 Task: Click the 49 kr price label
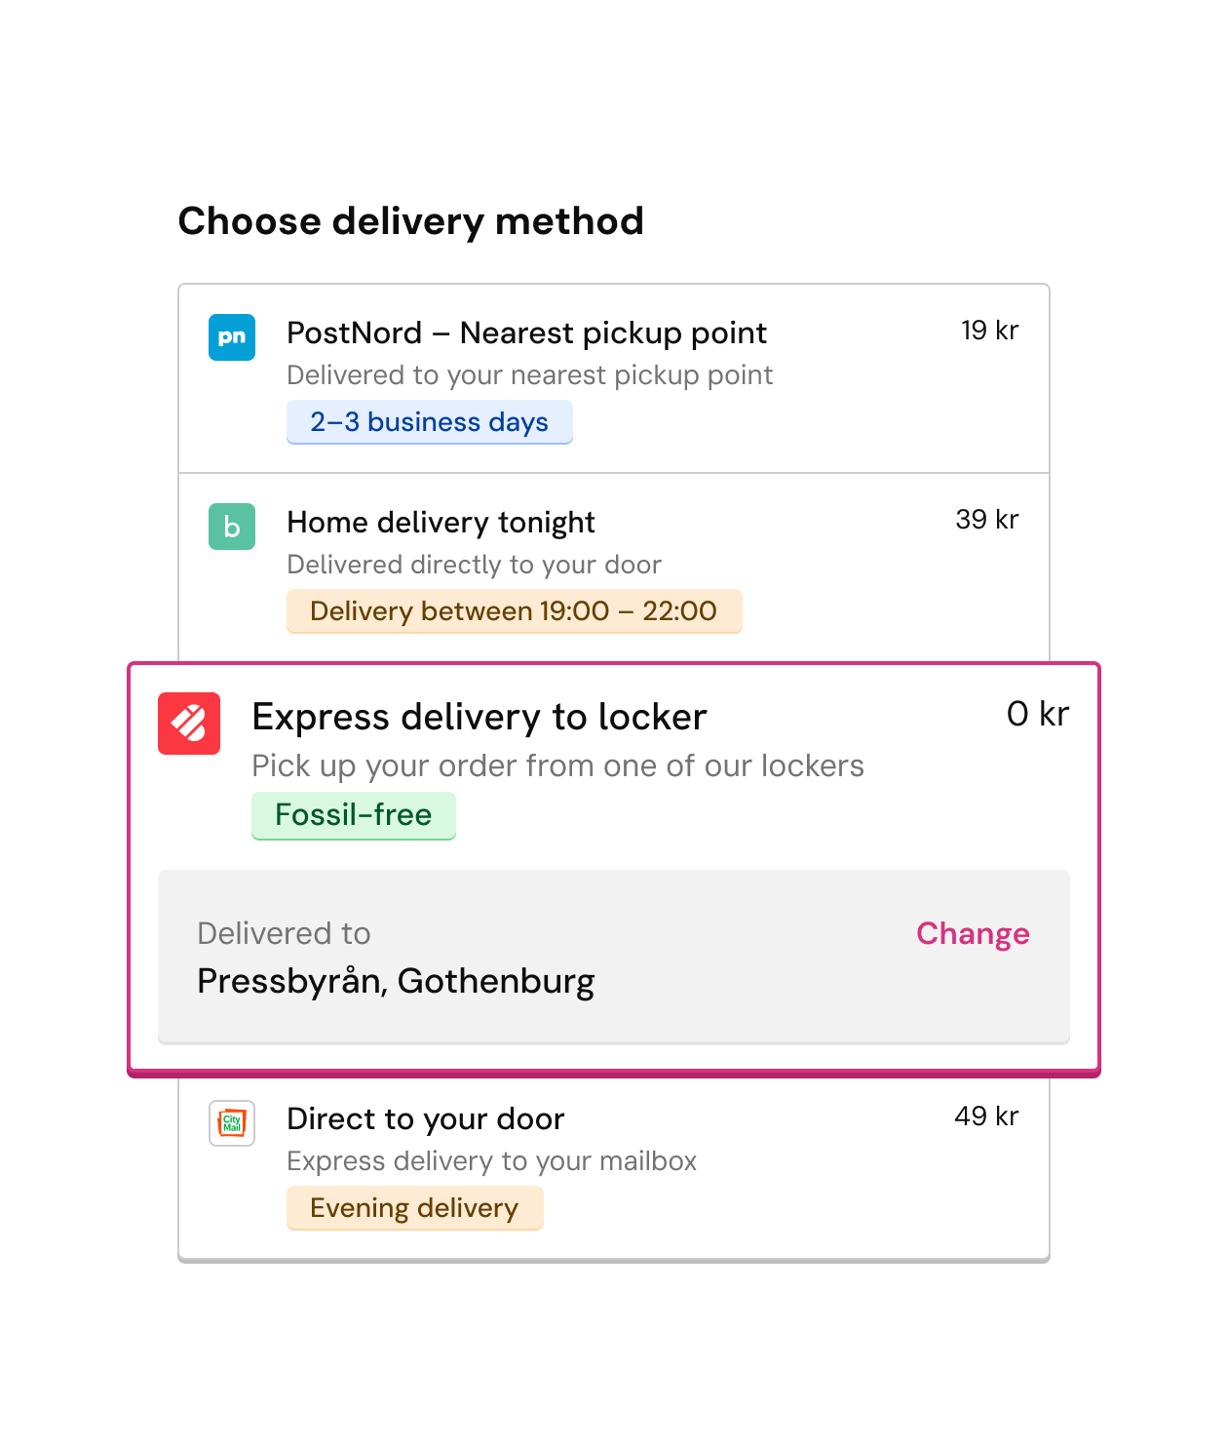986,1116
